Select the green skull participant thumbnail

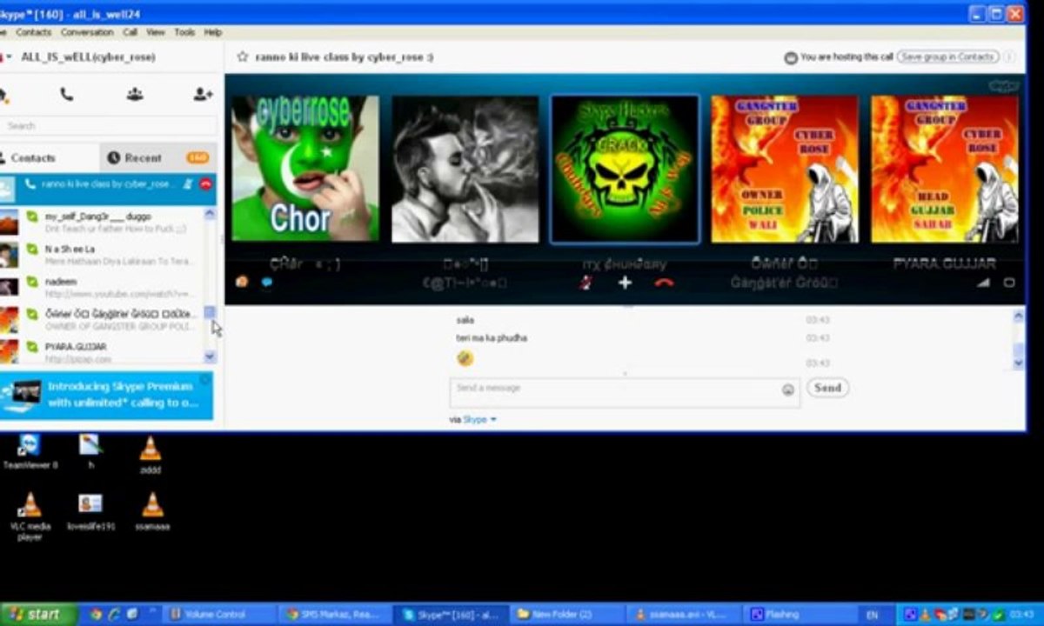pyautogui.click(x=625, y=169)
